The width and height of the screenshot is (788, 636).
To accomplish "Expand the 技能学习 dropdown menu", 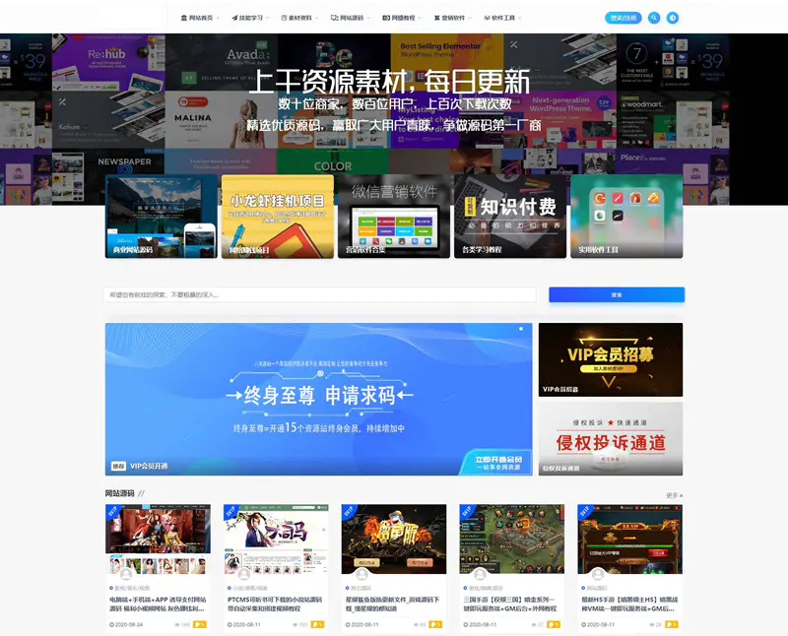I will [x=250, y=18].
